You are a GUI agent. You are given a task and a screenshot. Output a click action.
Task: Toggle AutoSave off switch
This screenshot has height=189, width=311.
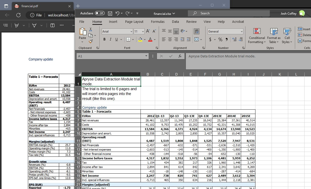(100, 13)
